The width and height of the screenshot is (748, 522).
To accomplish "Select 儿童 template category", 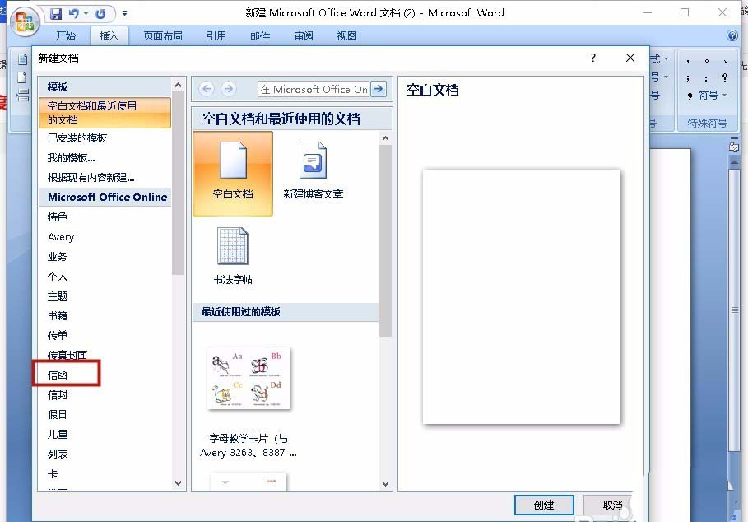I will [58, 434].
